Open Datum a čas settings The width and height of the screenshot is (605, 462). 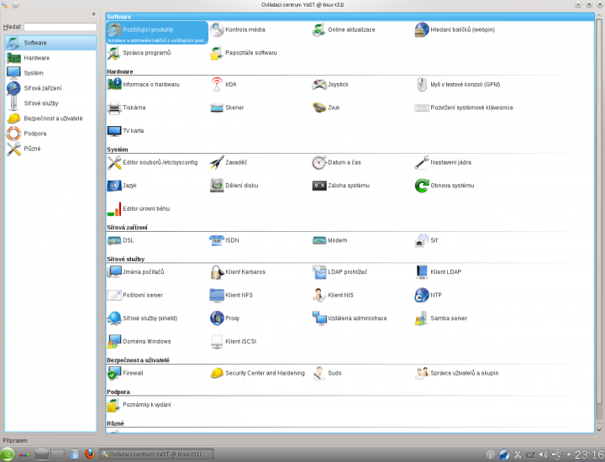click(336, 162)
